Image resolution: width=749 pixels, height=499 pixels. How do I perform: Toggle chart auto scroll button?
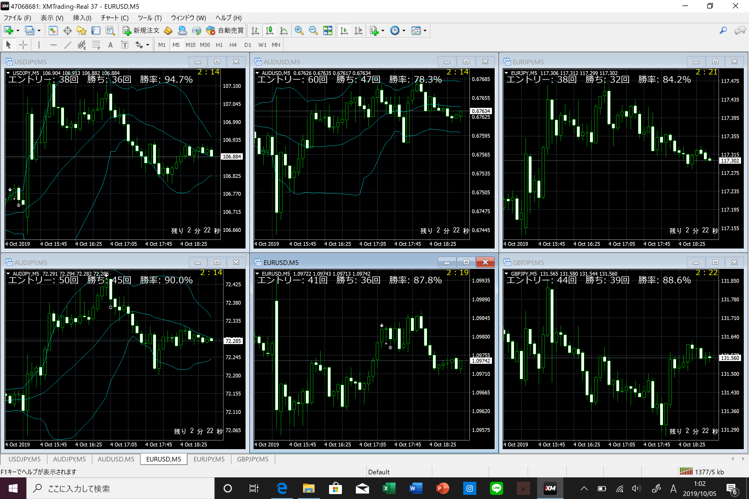point(344,31)
